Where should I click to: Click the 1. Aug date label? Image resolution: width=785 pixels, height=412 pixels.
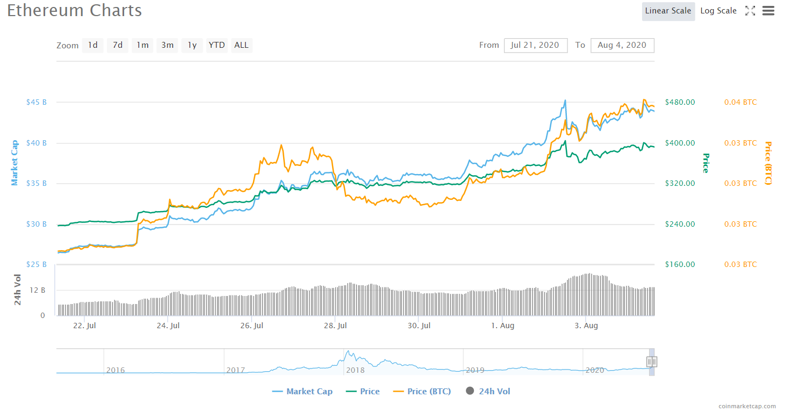click(x=502, y=326)
